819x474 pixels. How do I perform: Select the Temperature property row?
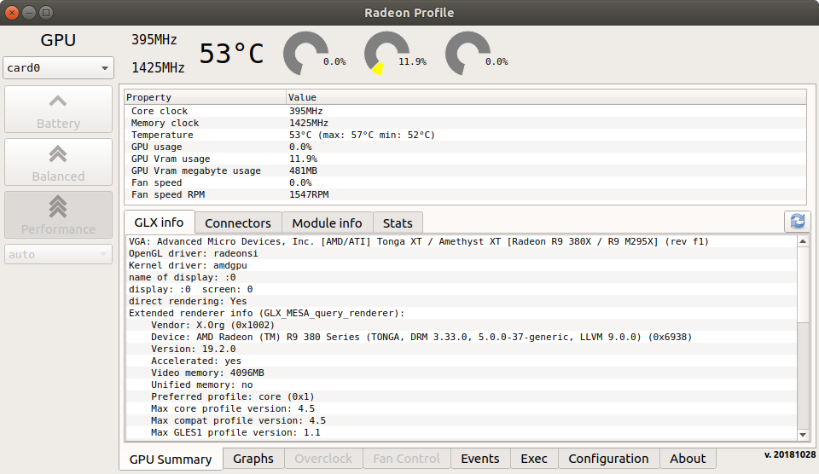tap(466, 135)
